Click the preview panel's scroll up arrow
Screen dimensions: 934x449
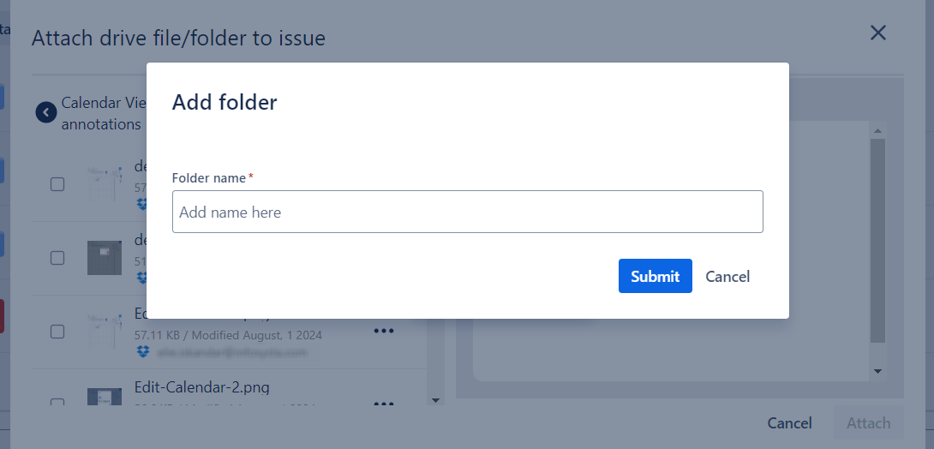tap(877, 131)
